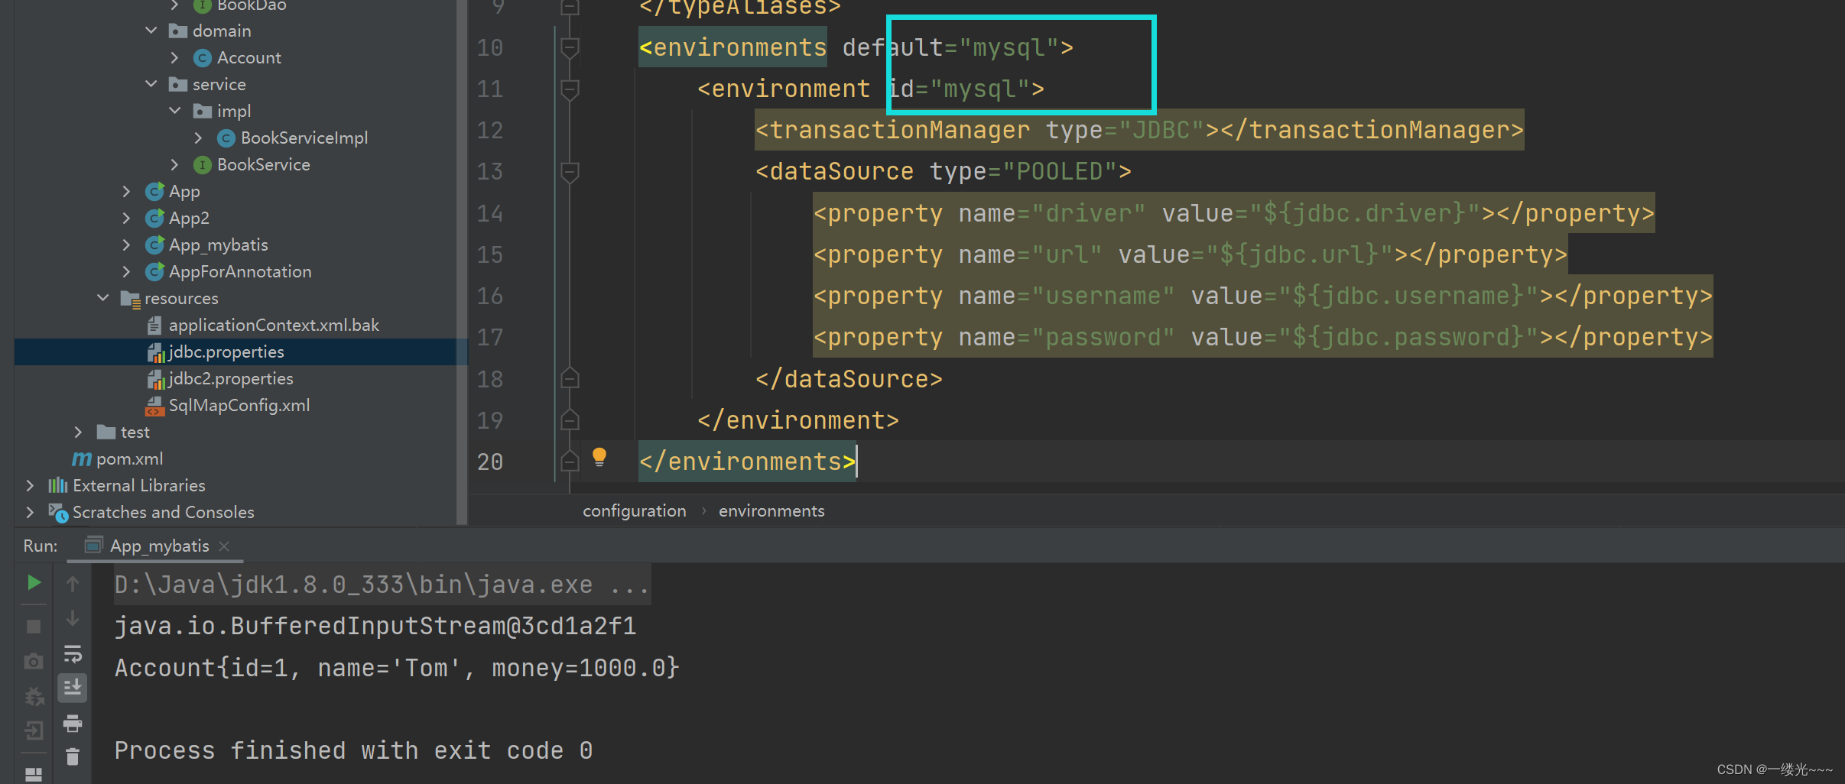Navigate down the stack trace
This screenshot has height=784, width=1845.
coord(73,617)
